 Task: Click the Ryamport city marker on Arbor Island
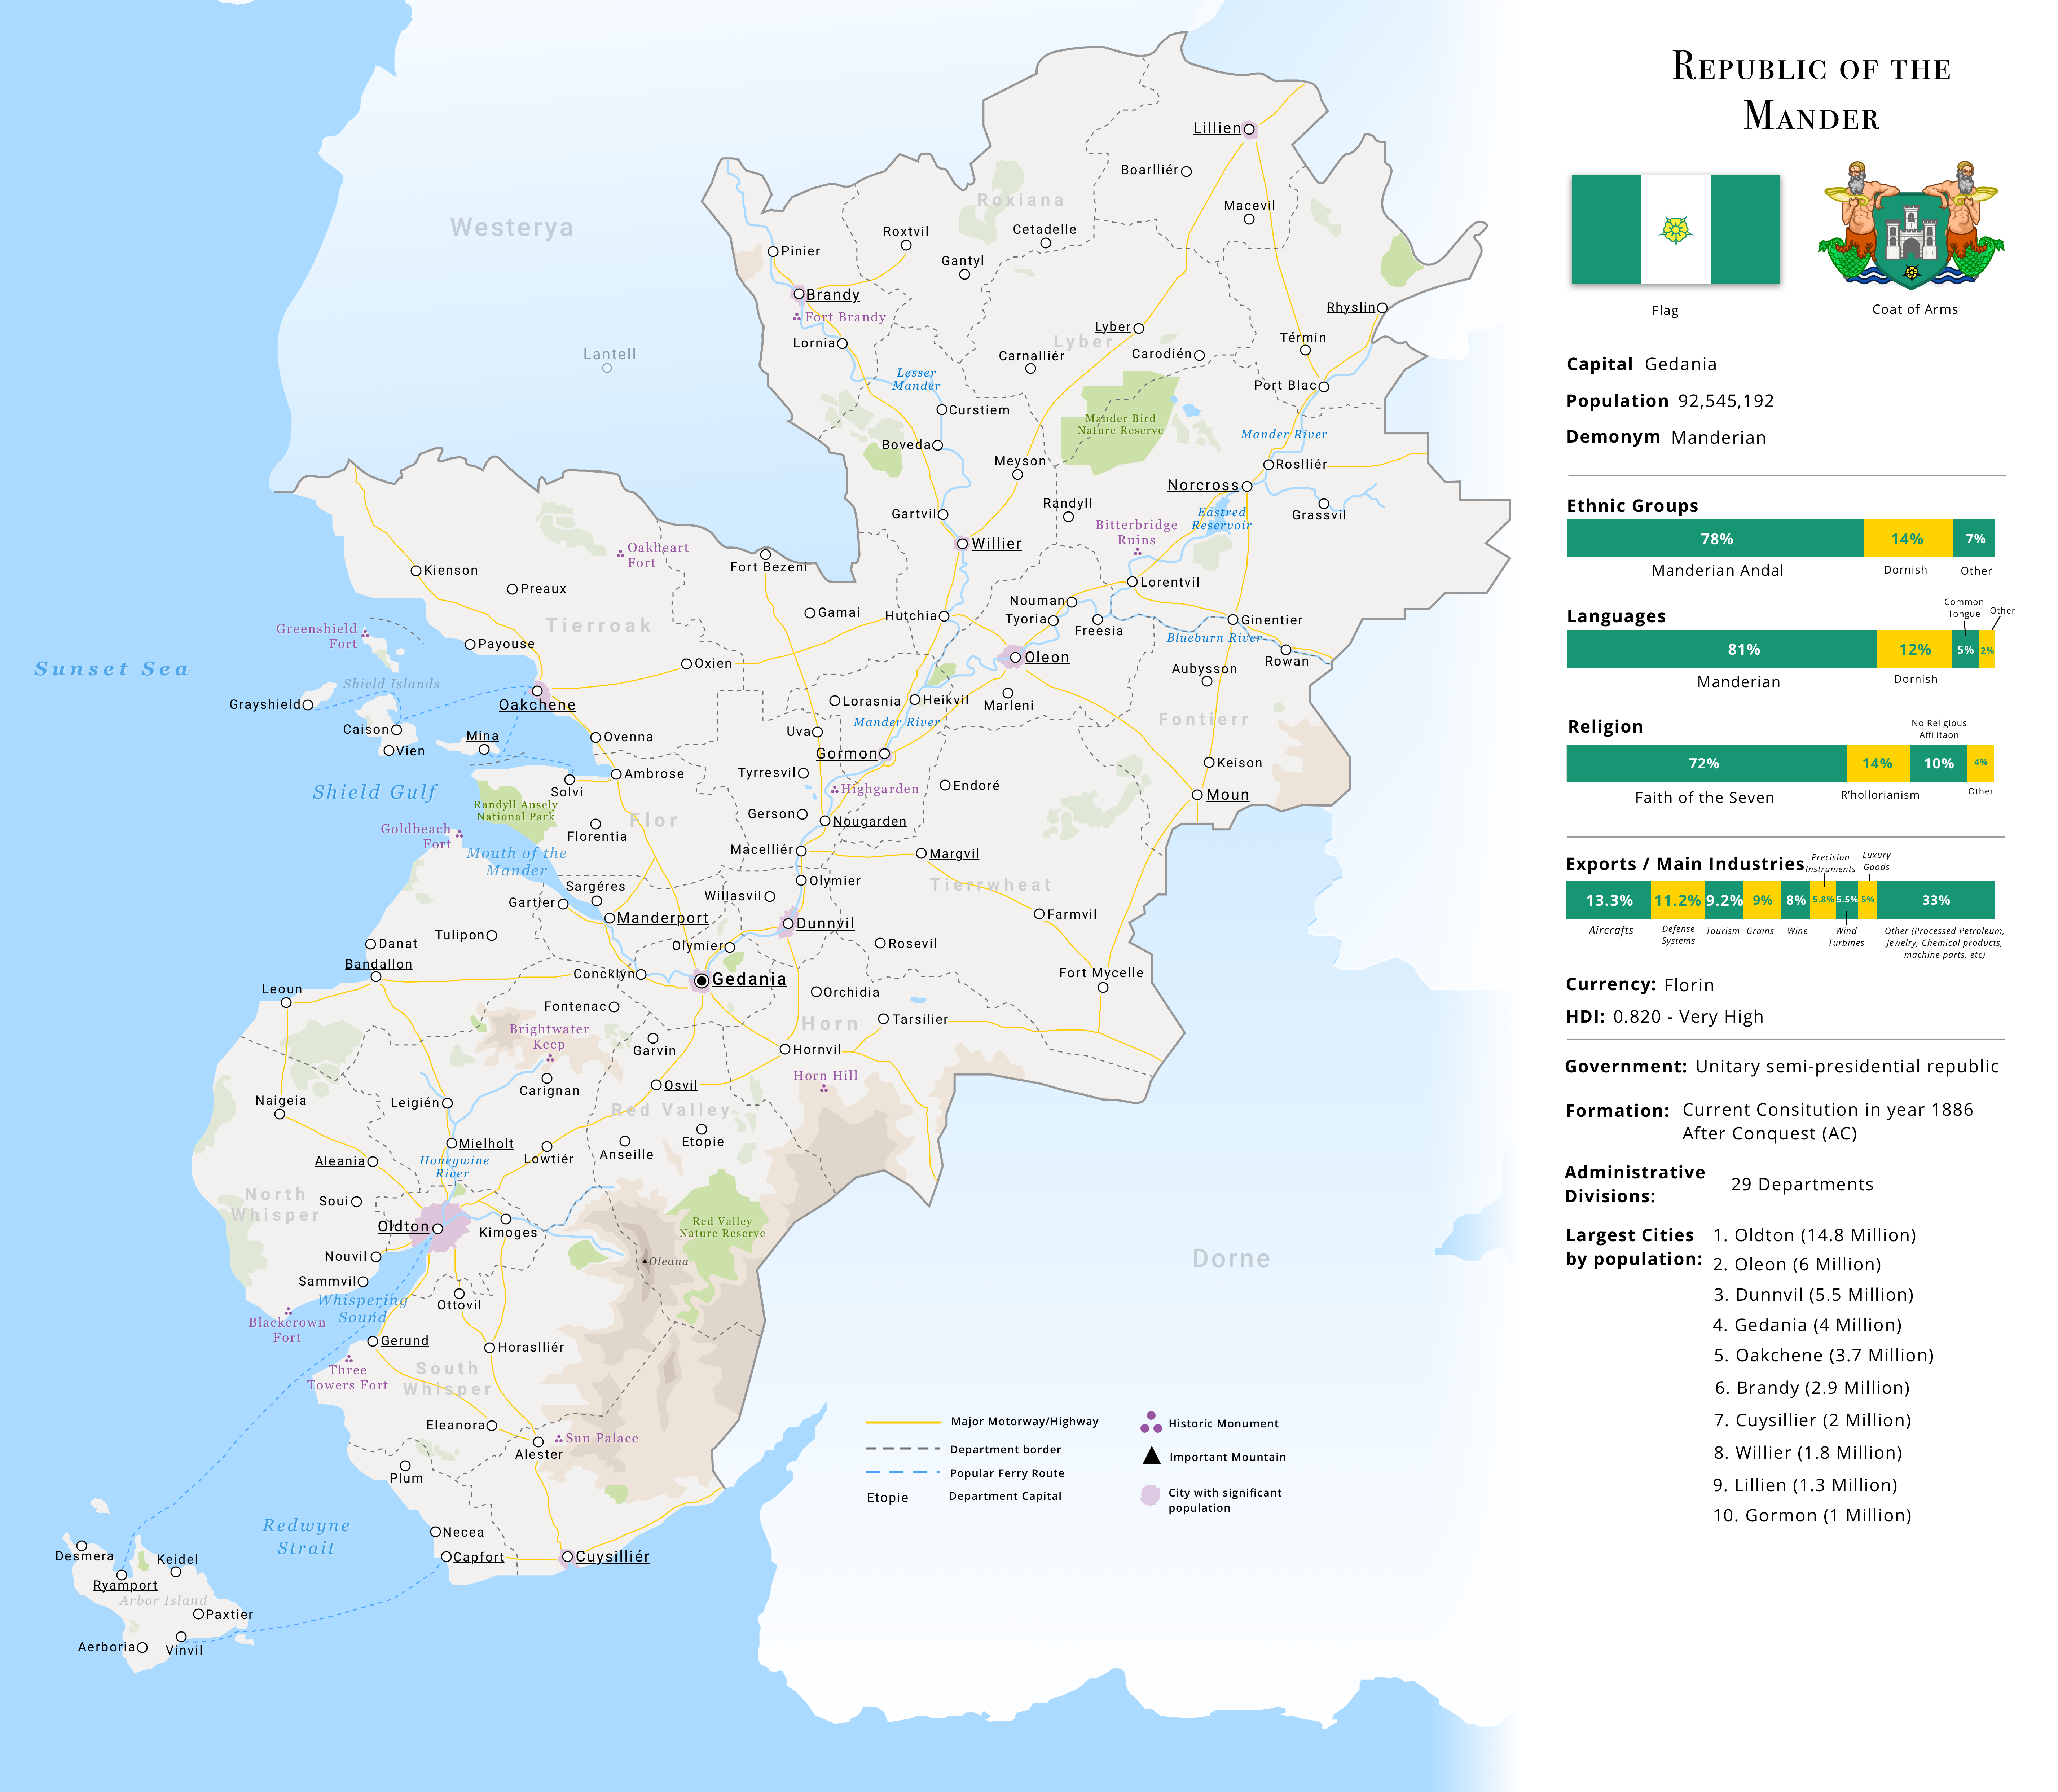[x=122, y=1575]
